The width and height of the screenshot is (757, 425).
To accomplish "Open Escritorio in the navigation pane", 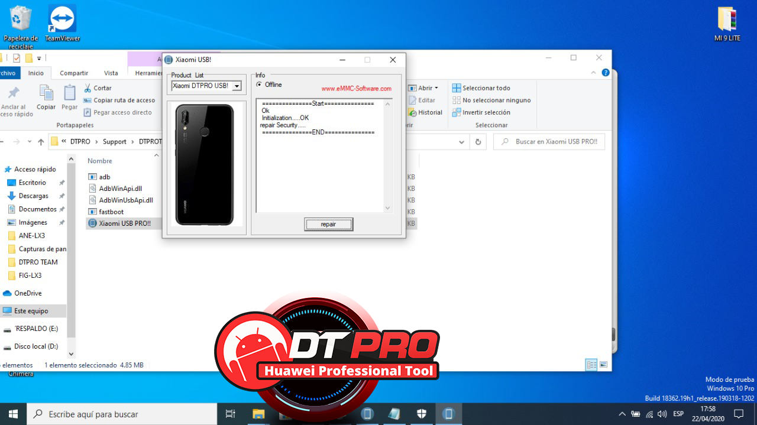I will pyautogui.click(x=32, y=183).
